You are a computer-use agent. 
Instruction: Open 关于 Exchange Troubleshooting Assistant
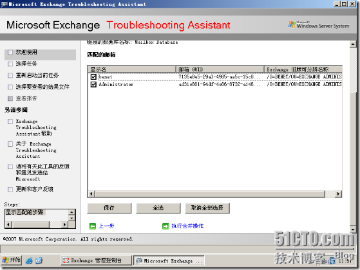[x=36, y=150]
